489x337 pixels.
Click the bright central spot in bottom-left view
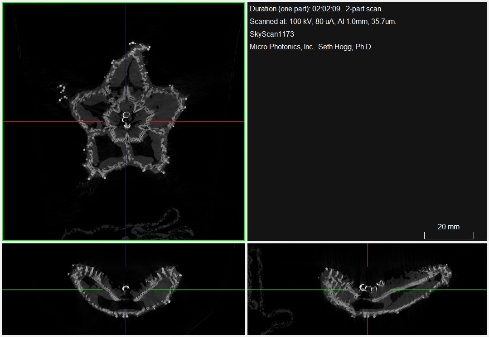coord(126,288)
